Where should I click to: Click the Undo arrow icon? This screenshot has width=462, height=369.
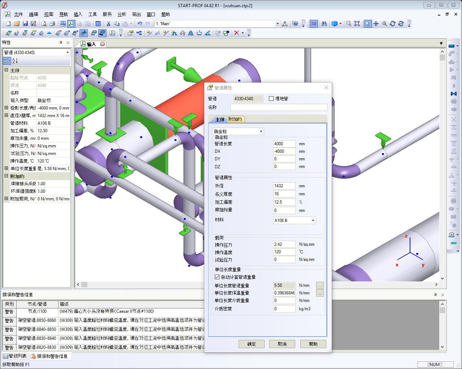(x=140, y=24)
